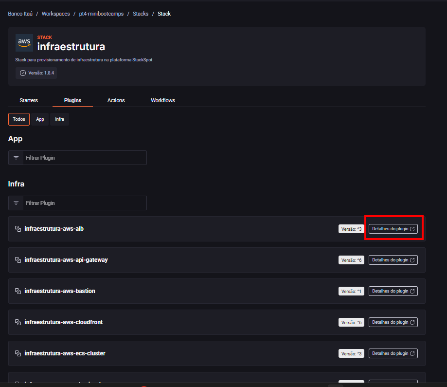Switch to the Starters tab
This screenshot has width=447, height=387.
[x=29, y=100]
